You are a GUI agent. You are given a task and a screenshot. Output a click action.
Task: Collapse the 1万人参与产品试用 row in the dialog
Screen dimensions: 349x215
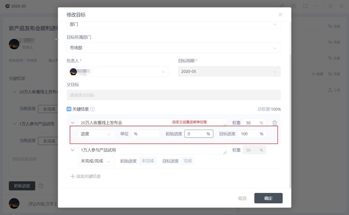tap(73, 150)
